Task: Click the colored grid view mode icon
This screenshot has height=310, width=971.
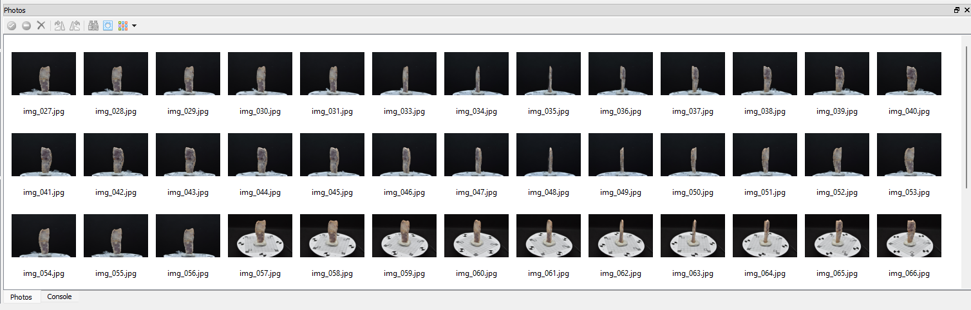Action: [123, 26]
